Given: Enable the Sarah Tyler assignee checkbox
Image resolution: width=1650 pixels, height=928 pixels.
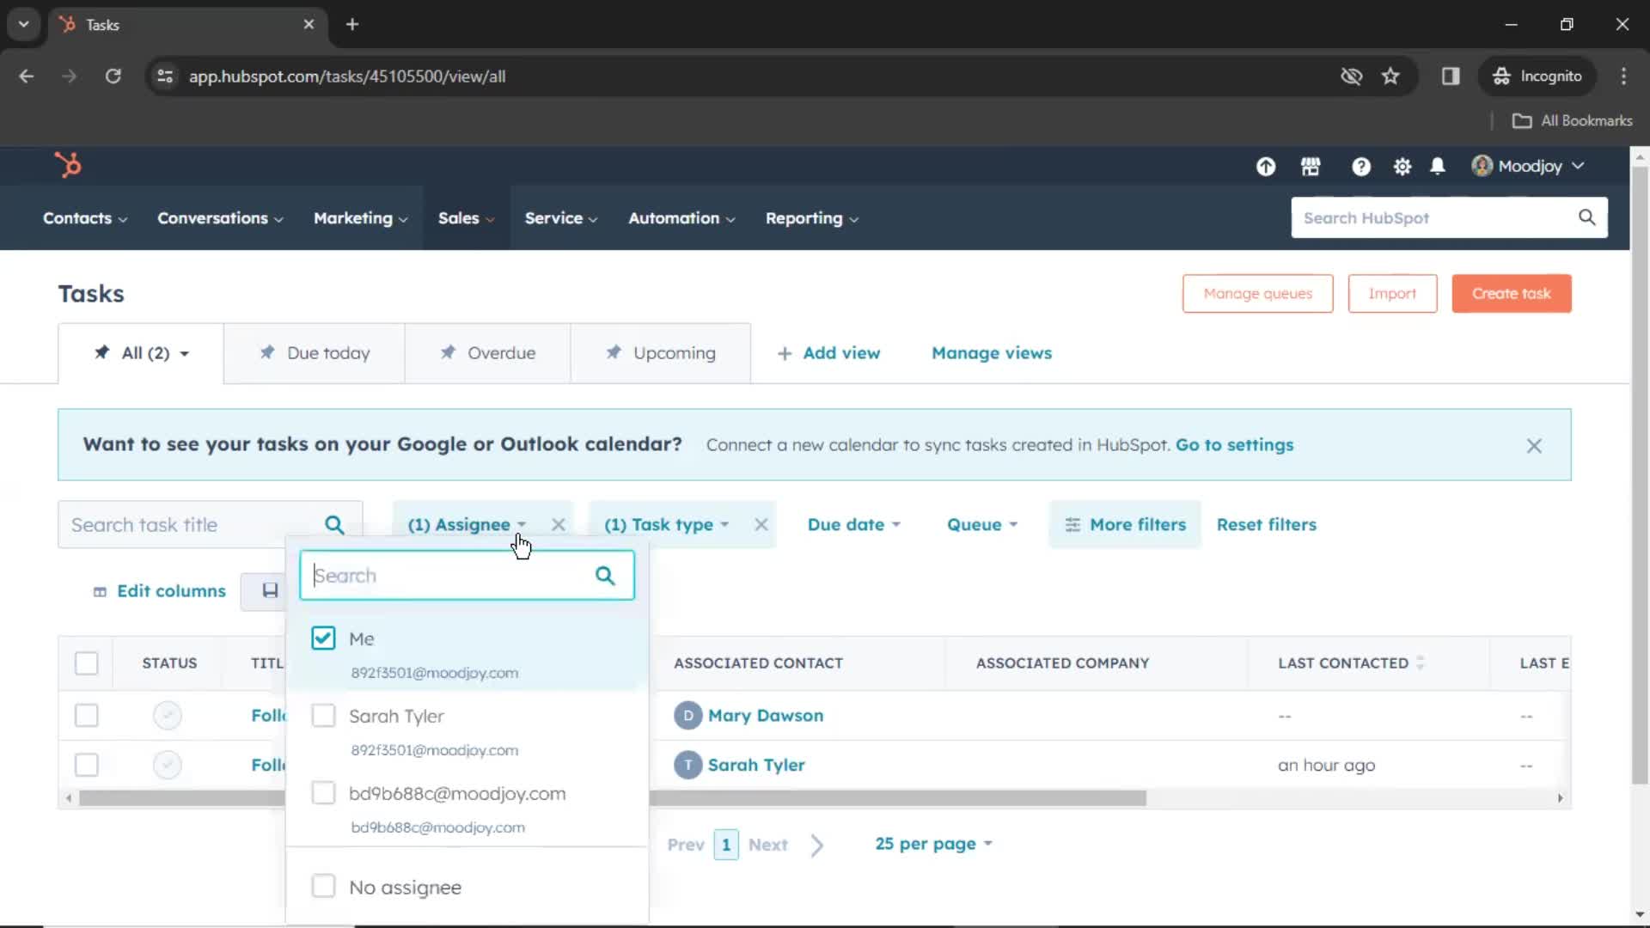Looking at the screenshot, I should click(x=323, y=716).
